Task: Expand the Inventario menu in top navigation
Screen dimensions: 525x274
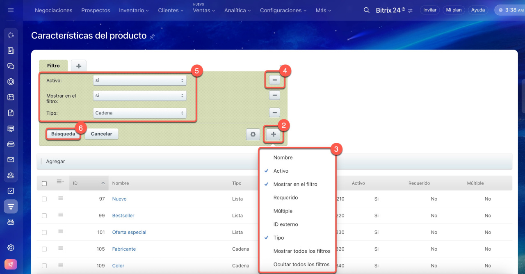Action: click(134, 10)
